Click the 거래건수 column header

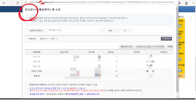click(x=164, y=52)
